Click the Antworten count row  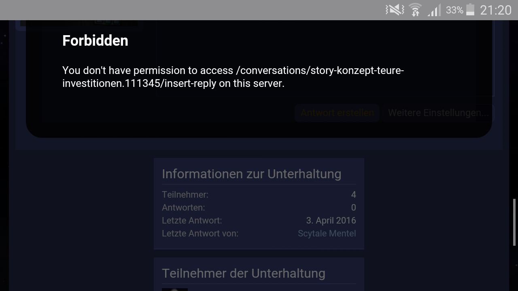(259, 207)
